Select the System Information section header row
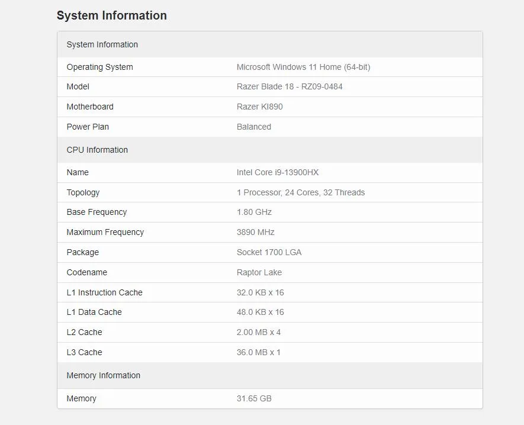 point(269,44)
